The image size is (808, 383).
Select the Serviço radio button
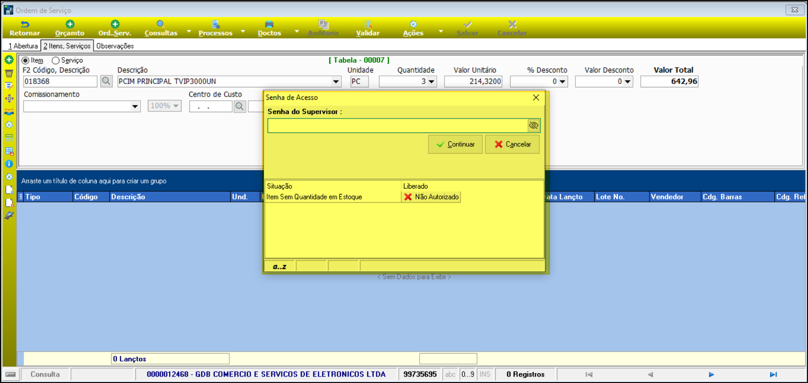[56, 61]
